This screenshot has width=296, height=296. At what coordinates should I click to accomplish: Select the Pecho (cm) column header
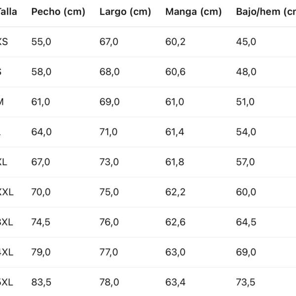(x=58, y=12)
